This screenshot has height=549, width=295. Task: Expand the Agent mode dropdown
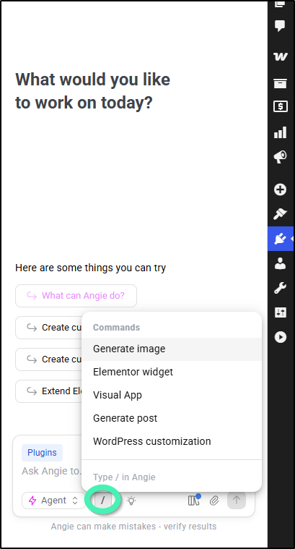(x=53, y=501)
